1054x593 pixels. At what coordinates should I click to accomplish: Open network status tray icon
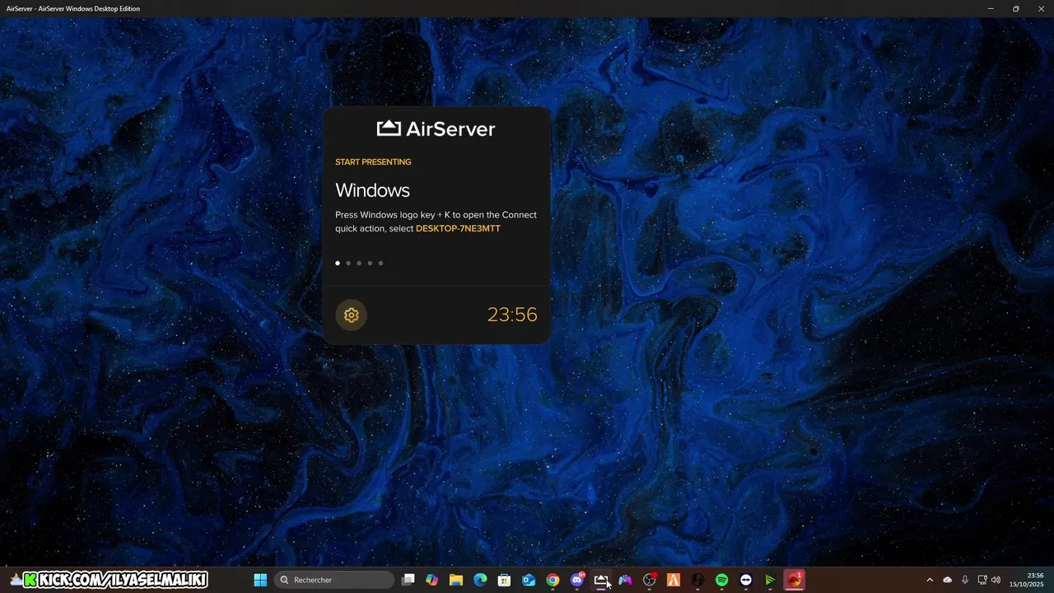click(x=982, y=580)
